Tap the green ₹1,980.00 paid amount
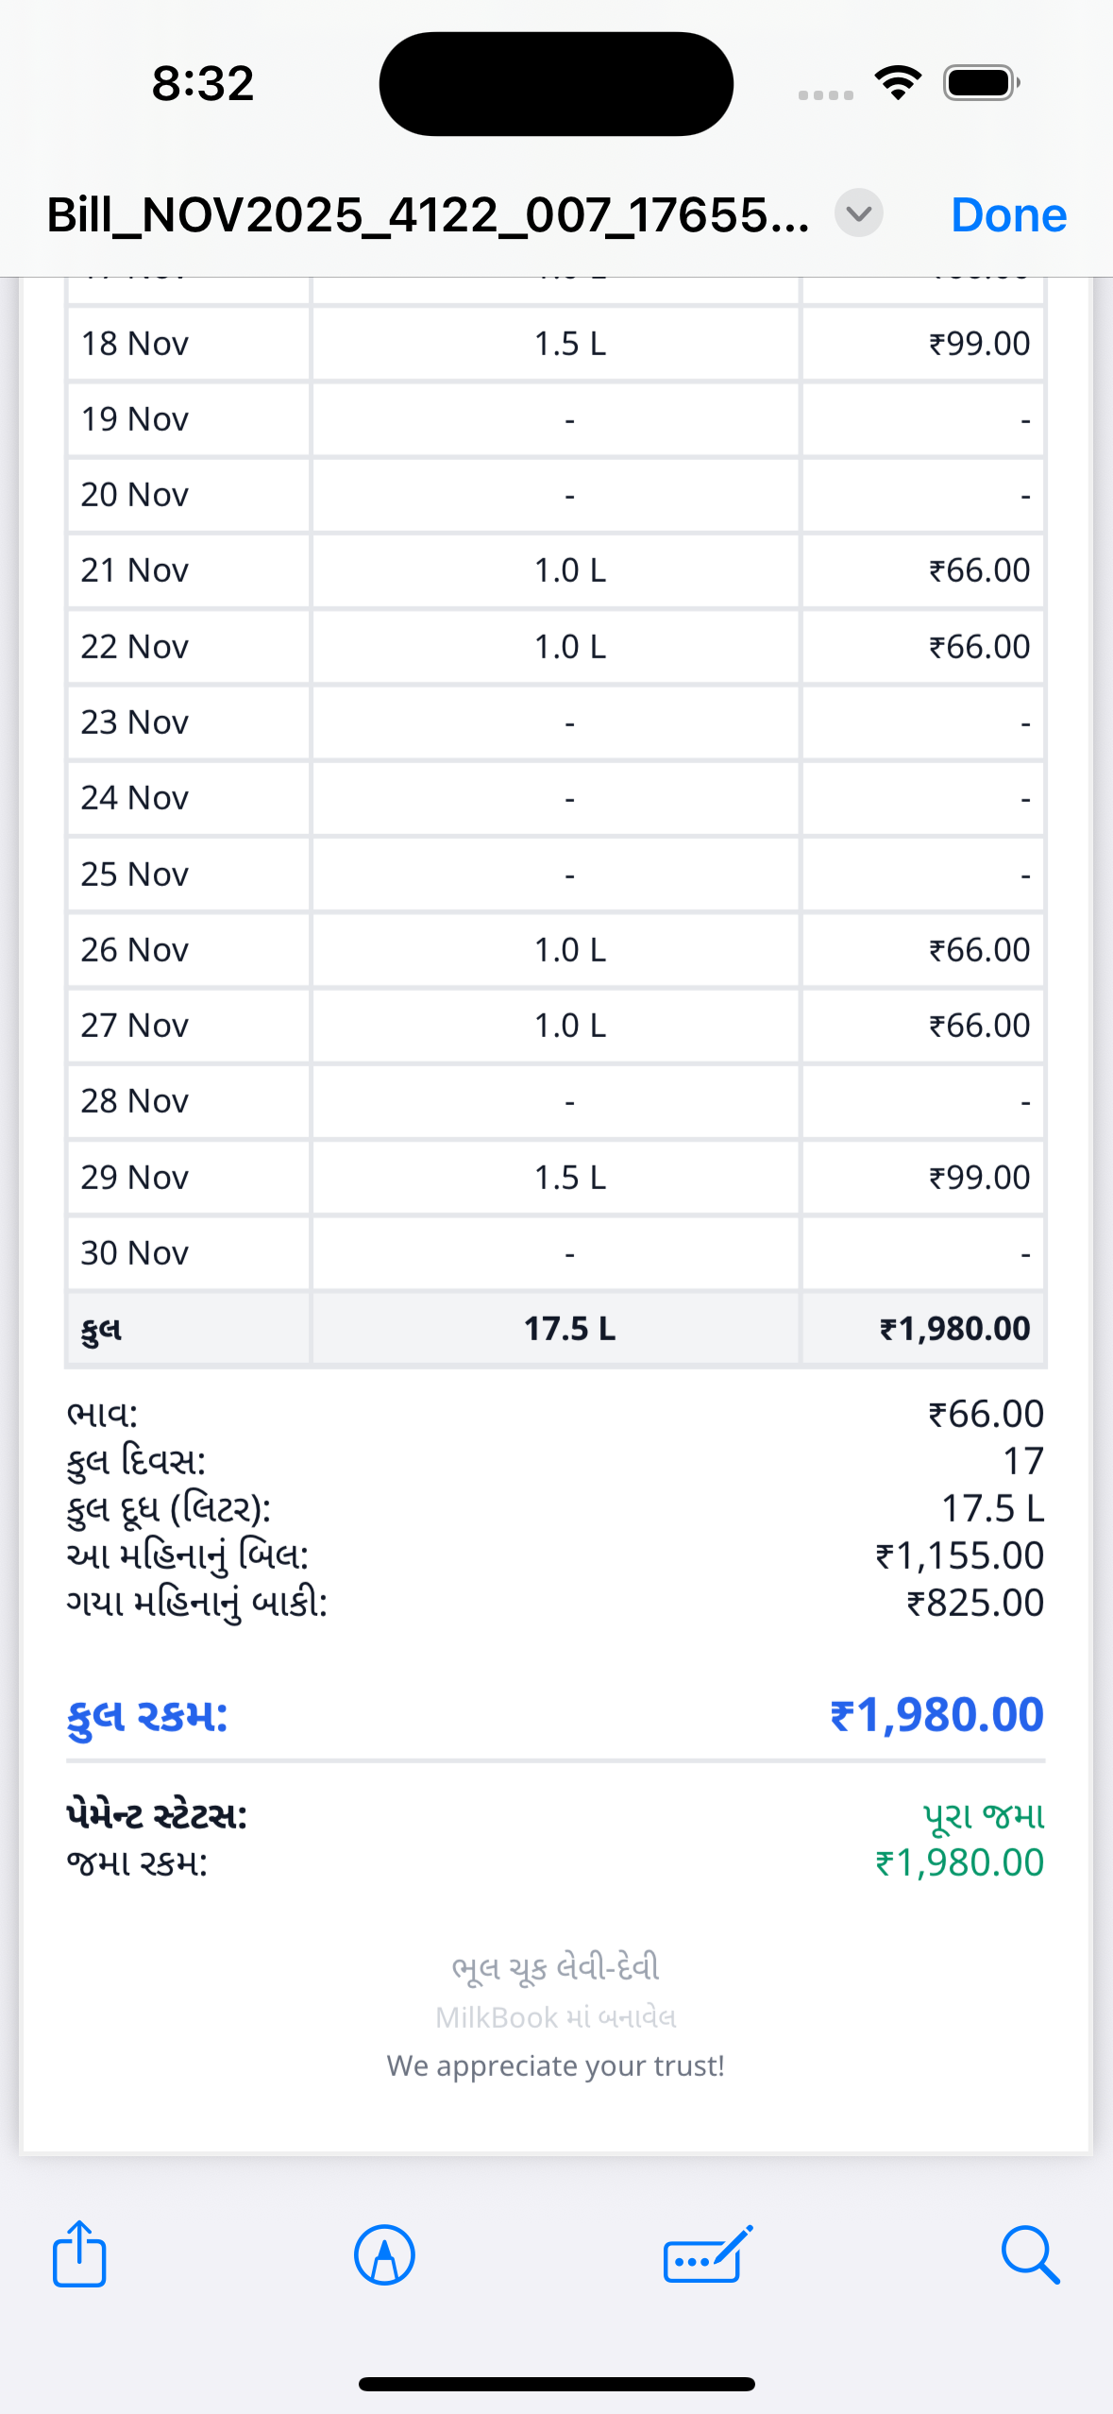The image size is (1113, 2414). coord(959,1862)
